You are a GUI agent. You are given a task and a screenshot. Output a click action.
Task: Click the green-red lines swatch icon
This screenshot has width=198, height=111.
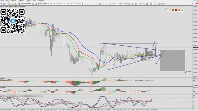[182, 10]
